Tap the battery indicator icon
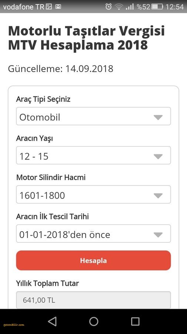This screenshot has height=334, width=187. pos(157,7)
